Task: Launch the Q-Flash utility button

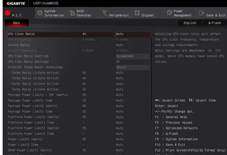Action: [x=214, y=23]
